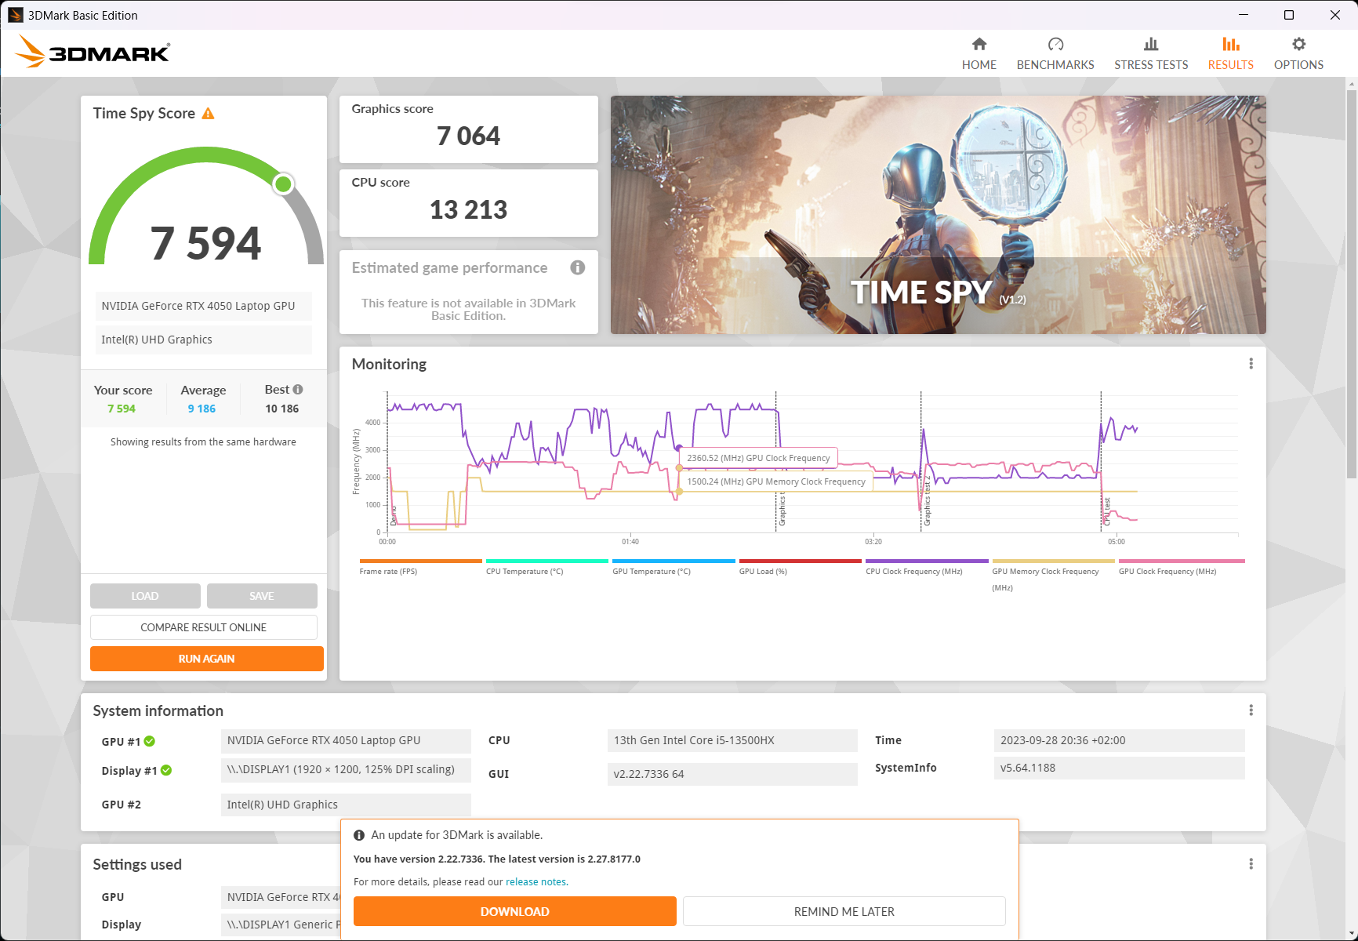Image resolution: width=1358 pixels, height=941 pixels.
Task: Click REMIND ME LATER
Action: pyautogui.click(x=844, y=911)
